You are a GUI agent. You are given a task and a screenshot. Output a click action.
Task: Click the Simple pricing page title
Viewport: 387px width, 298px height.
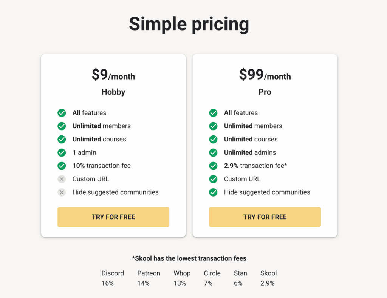(x=189, y=24)
